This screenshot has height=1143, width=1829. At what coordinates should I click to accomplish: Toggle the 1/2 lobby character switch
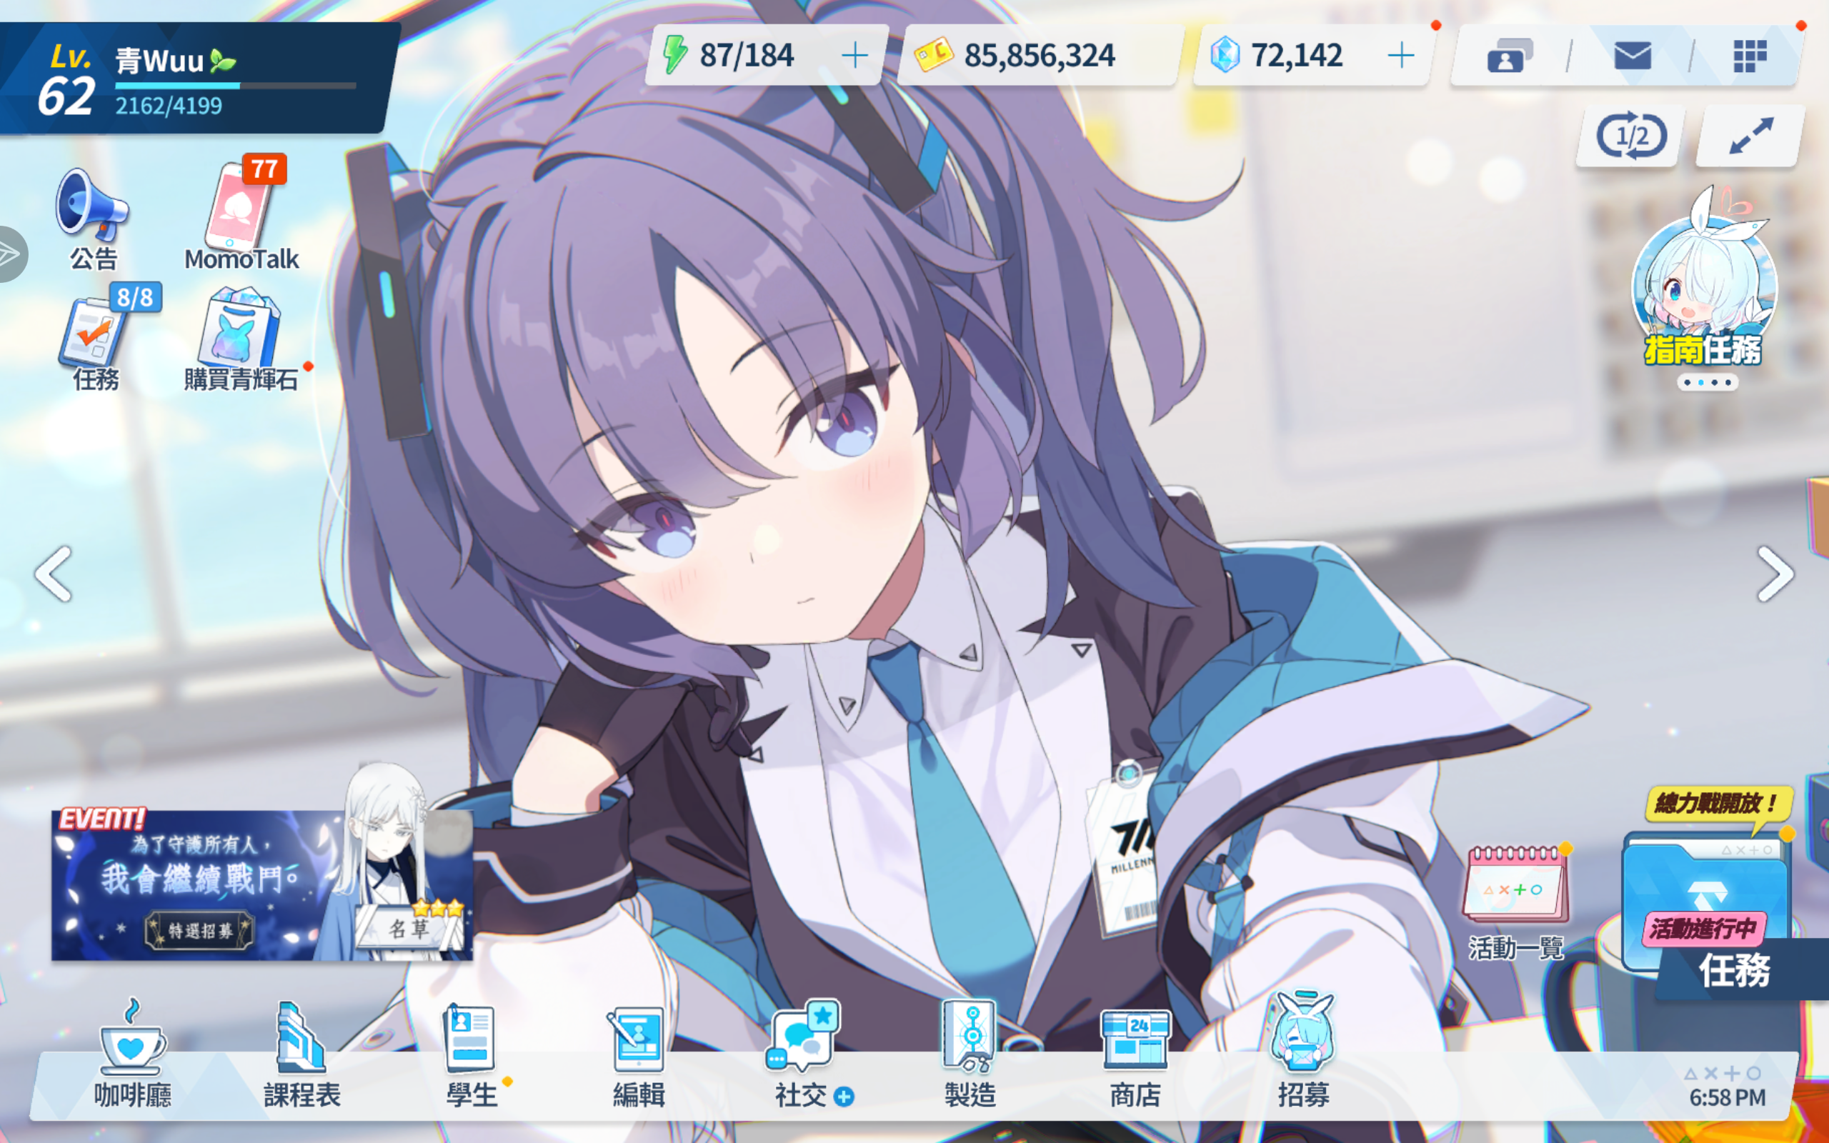(1631, 137)
